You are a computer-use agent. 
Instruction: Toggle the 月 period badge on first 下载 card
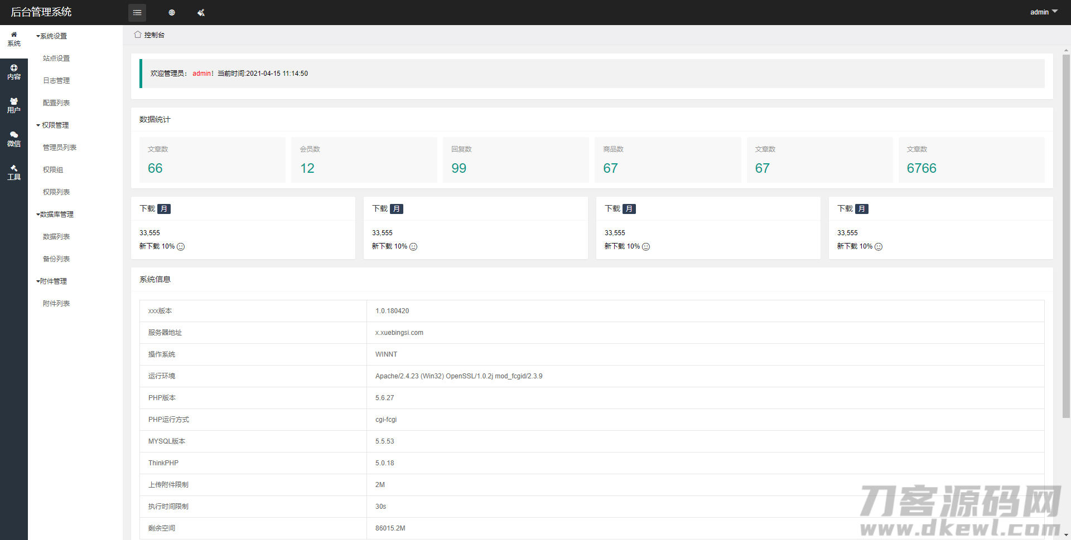(164, 208)
